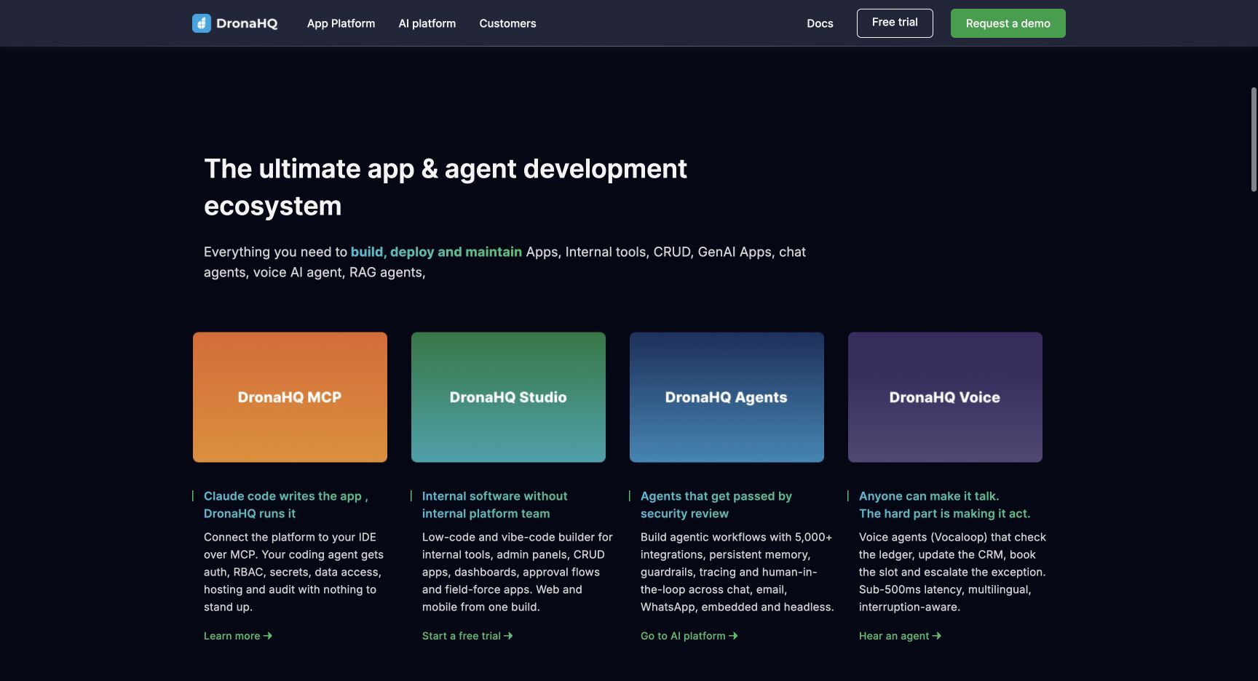The image size is (1258, 681).
Task: Click the paragraph starting 'Build agentic workflows'
Action: point(737,572)
